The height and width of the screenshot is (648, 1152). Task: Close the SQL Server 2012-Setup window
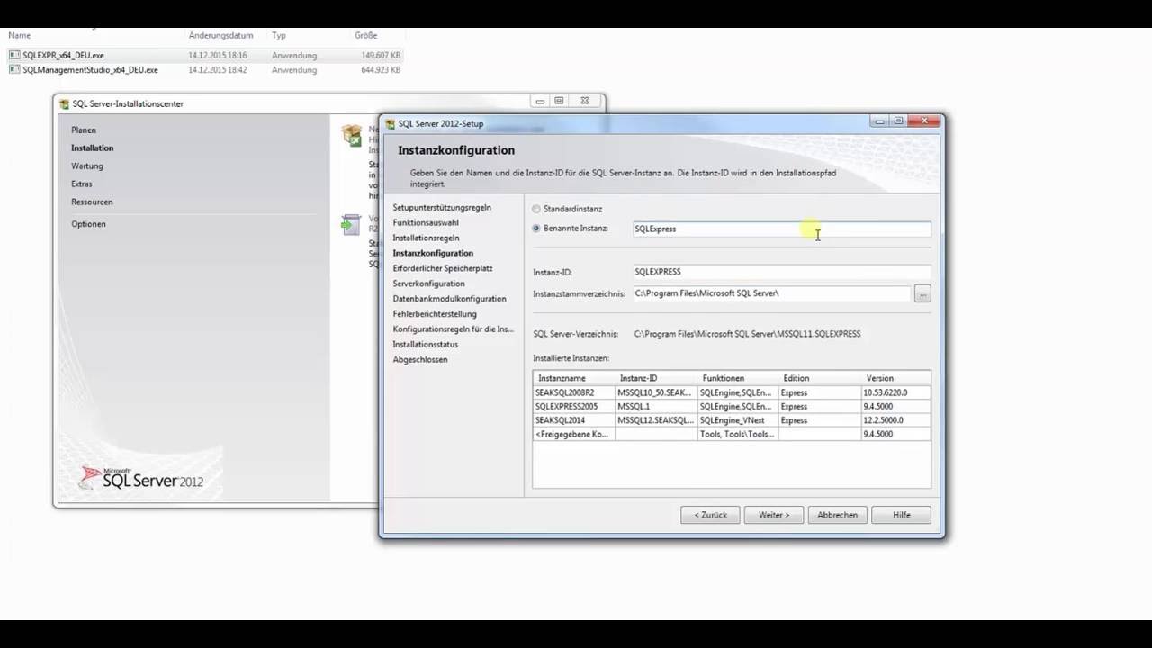[x=924, y=121]
